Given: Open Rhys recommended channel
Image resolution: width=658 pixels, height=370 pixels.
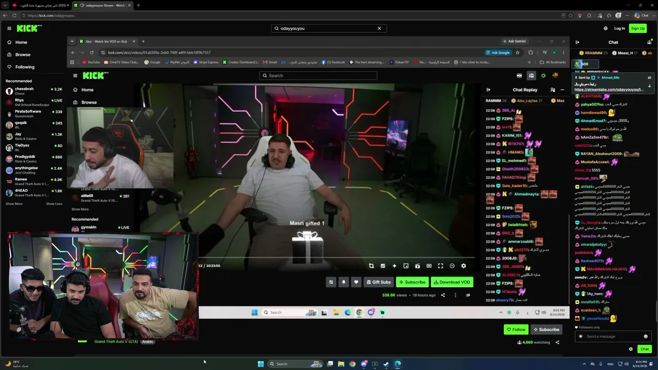Looking at the screenshot, I should (x=34, y=102).
